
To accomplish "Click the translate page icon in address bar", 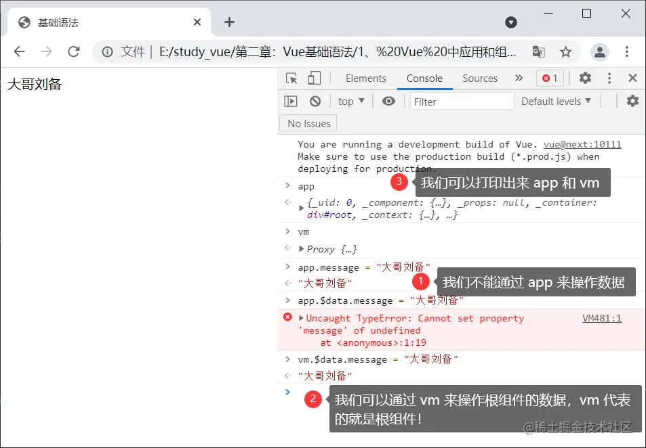I will tap(538, 51).
